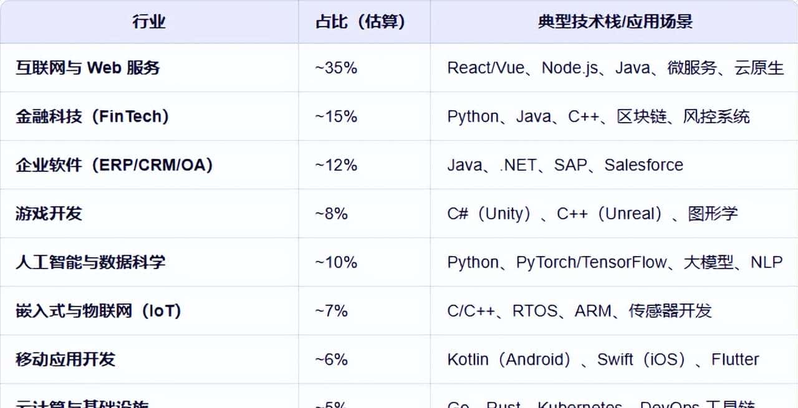798x408 pixels.
Task: Click the 区块链、风控系统 tech stack cell
Action: 598,116
